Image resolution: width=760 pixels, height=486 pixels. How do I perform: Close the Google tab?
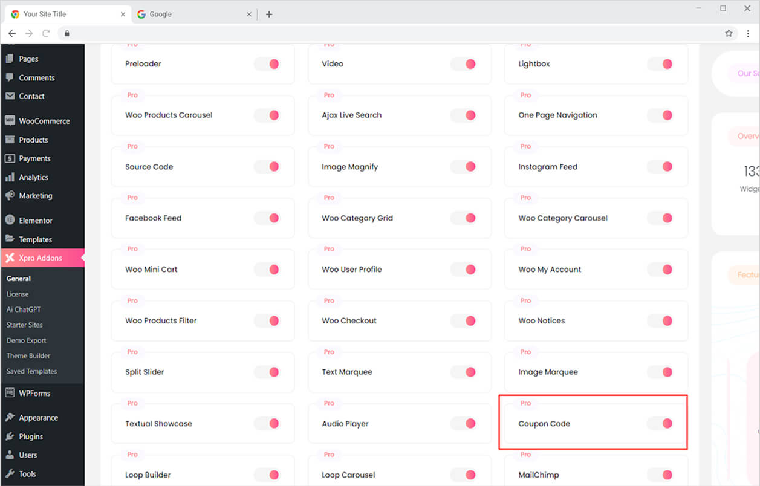tap(249, 14)
